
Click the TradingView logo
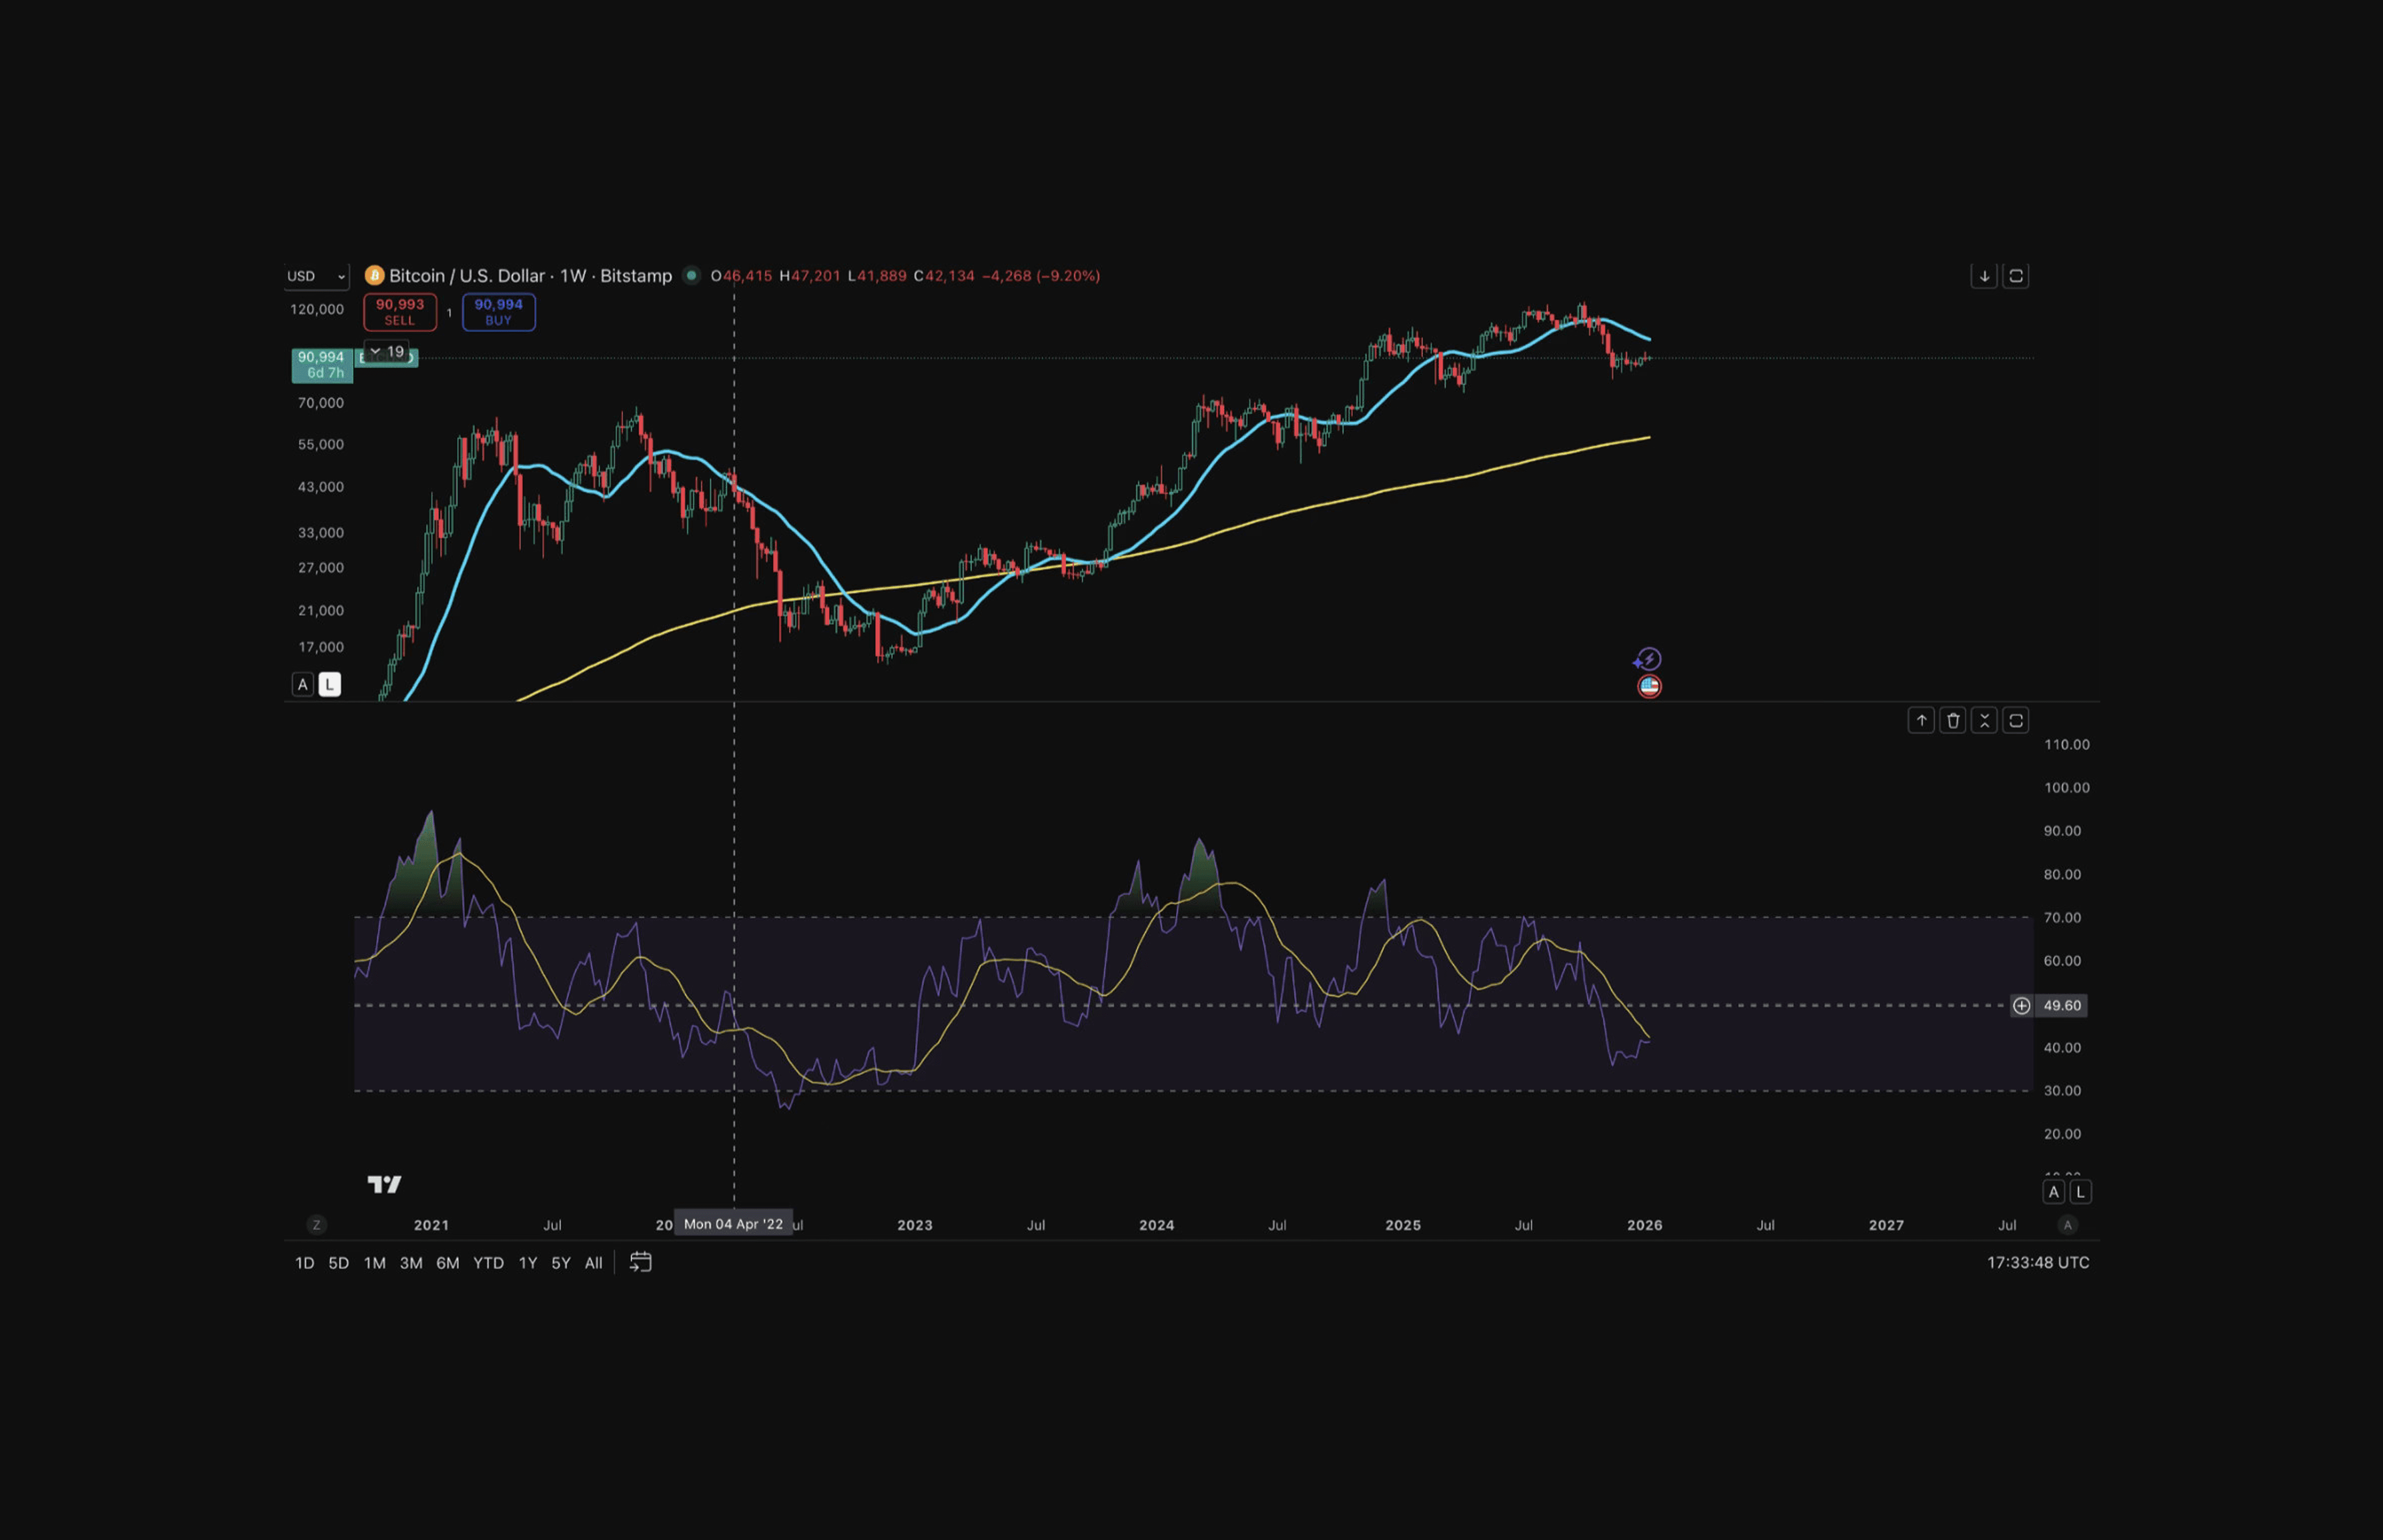384,1184
